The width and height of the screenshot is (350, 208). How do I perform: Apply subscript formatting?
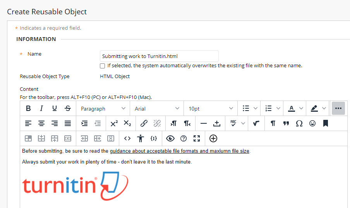click(127, 123)
